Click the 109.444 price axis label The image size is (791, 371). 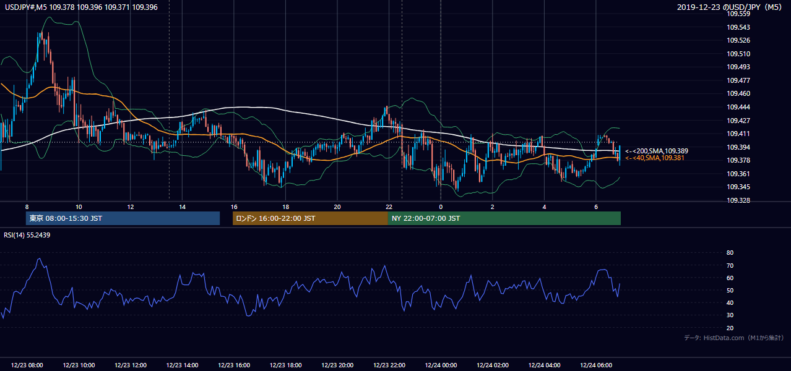coord(738,107)
